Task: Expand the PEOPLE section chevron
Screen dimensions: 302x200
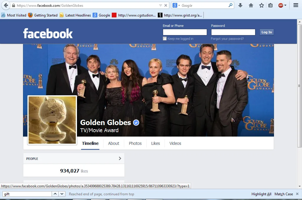Action: point(120,158)
